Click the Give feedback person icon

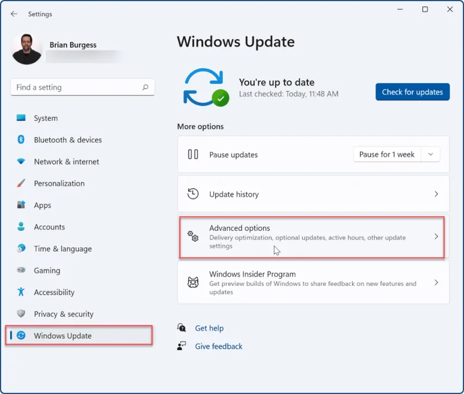[182, 346]
